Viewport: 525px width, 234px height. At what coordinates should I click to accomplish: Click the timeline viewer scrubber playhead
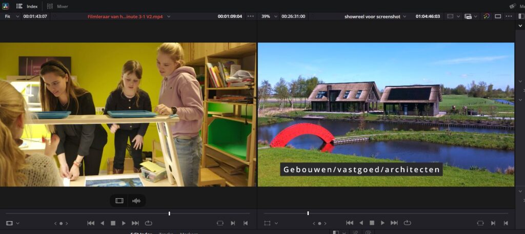(308, 213)
